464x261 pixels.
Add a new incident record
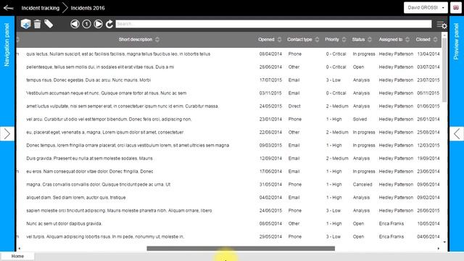coord(26,24)
